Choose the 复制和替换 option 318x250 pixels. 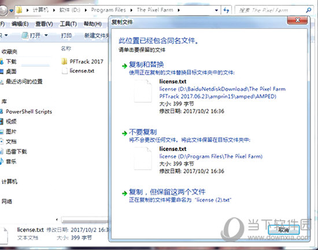tap(146, 65)
